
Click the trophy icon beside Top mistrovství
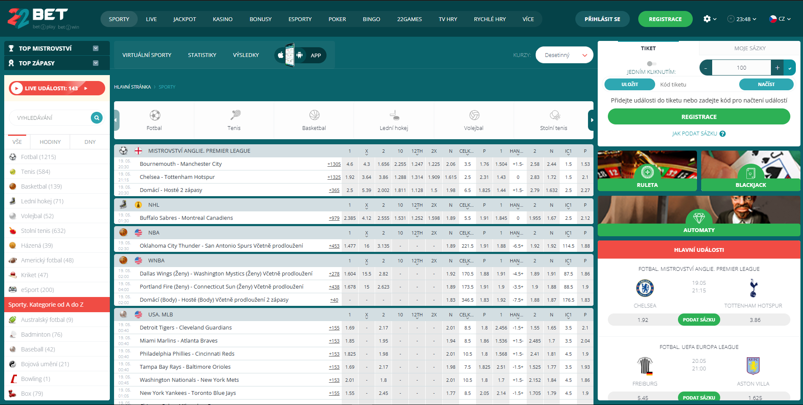click(11, 49)
